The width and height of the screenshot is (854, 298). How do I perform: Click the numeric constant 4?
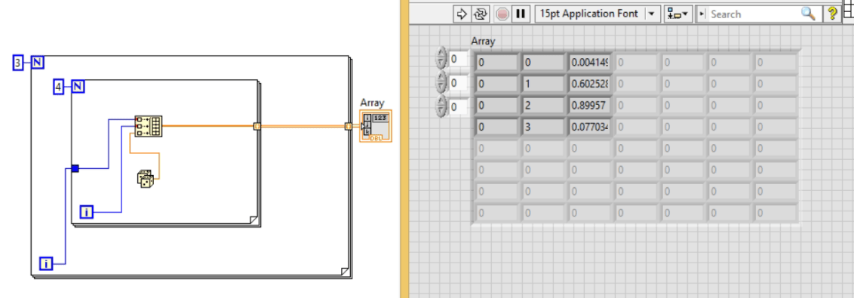[x=59, y=86]
